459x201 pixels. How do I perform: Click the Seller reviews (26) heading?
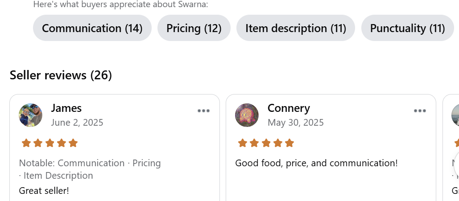click(x=61, y=75)
